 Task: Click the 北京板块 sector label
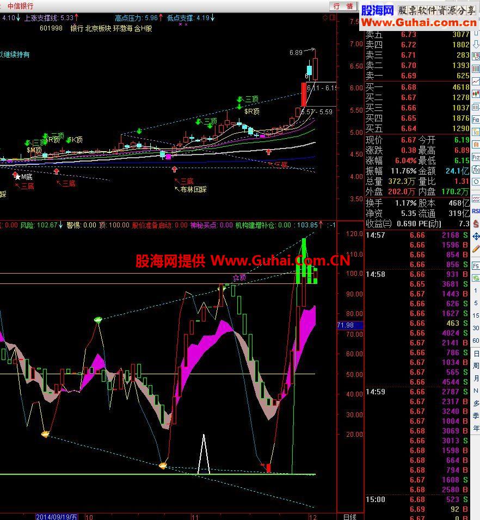[x=98, y=28]
